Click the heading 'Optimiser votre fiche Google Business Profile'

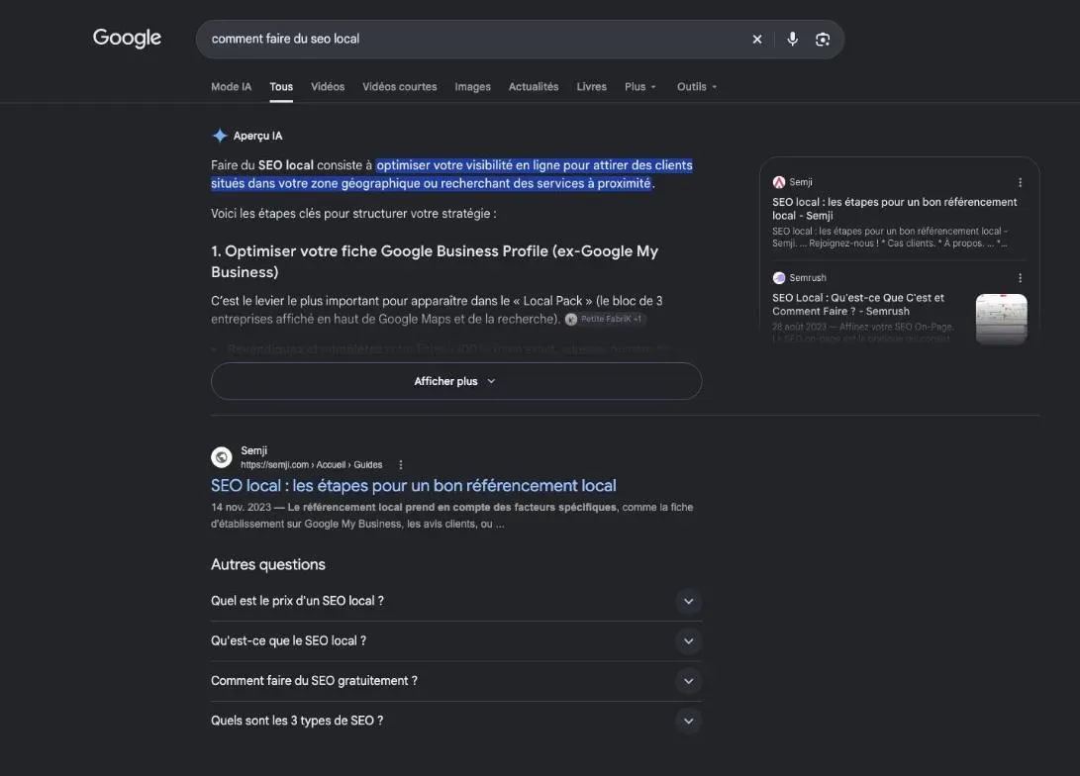(434, 261)
